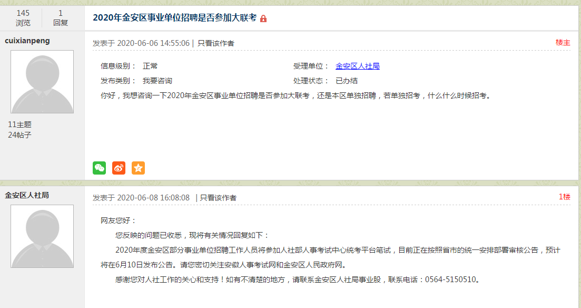Click the timestamp 2020-06-06 14:55:06

(153, 43)
